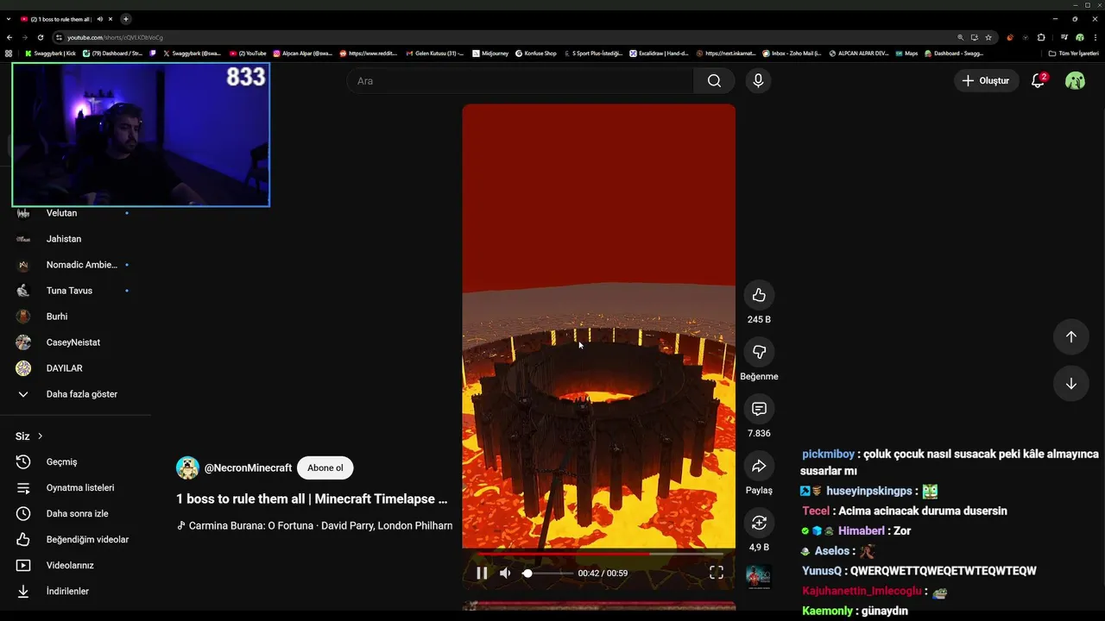The height and width of the screenshot is (621, 1105).
Task: Go to previous short with up arrow
Action: tap(1070, 337)
